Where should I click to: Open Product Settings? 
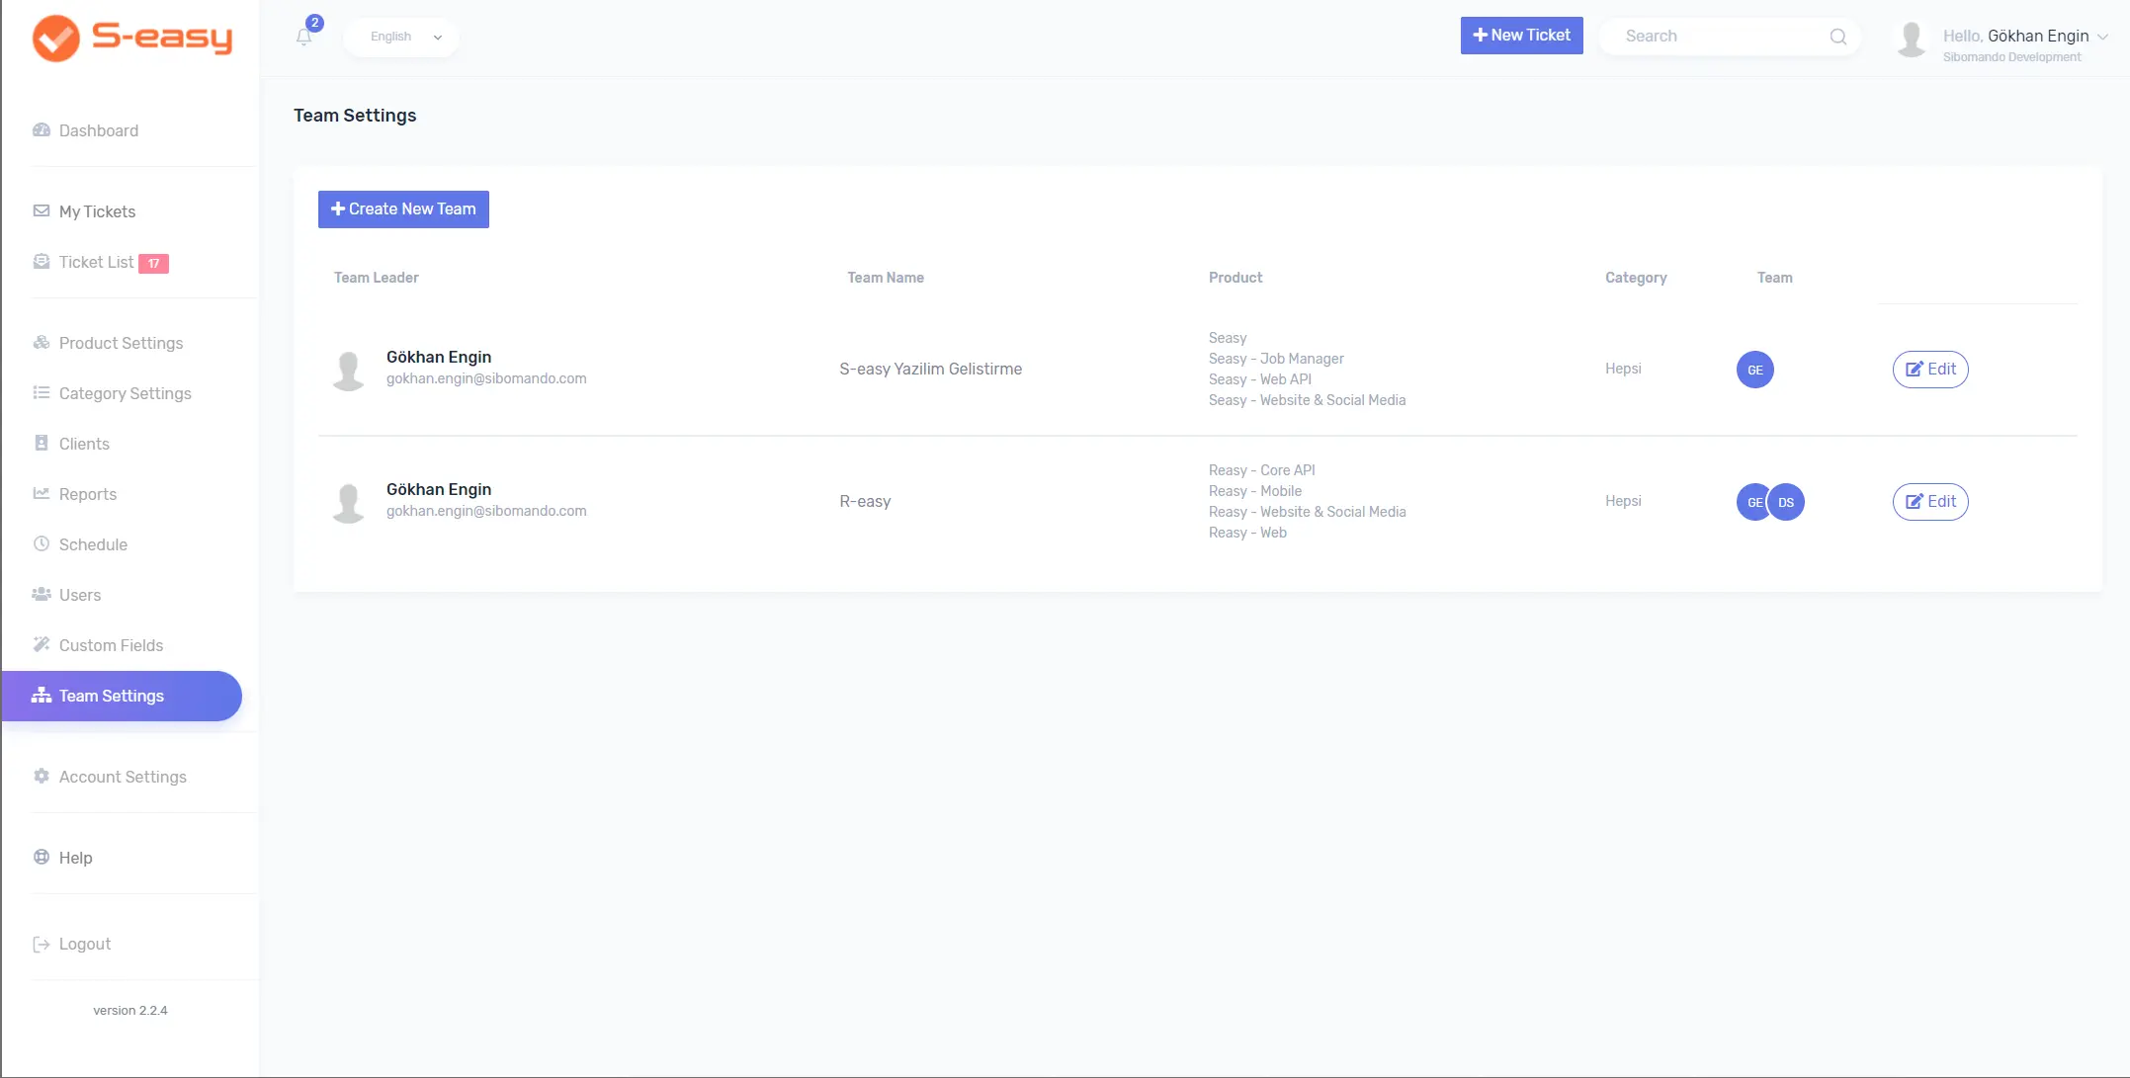click(x=121, y=343)
